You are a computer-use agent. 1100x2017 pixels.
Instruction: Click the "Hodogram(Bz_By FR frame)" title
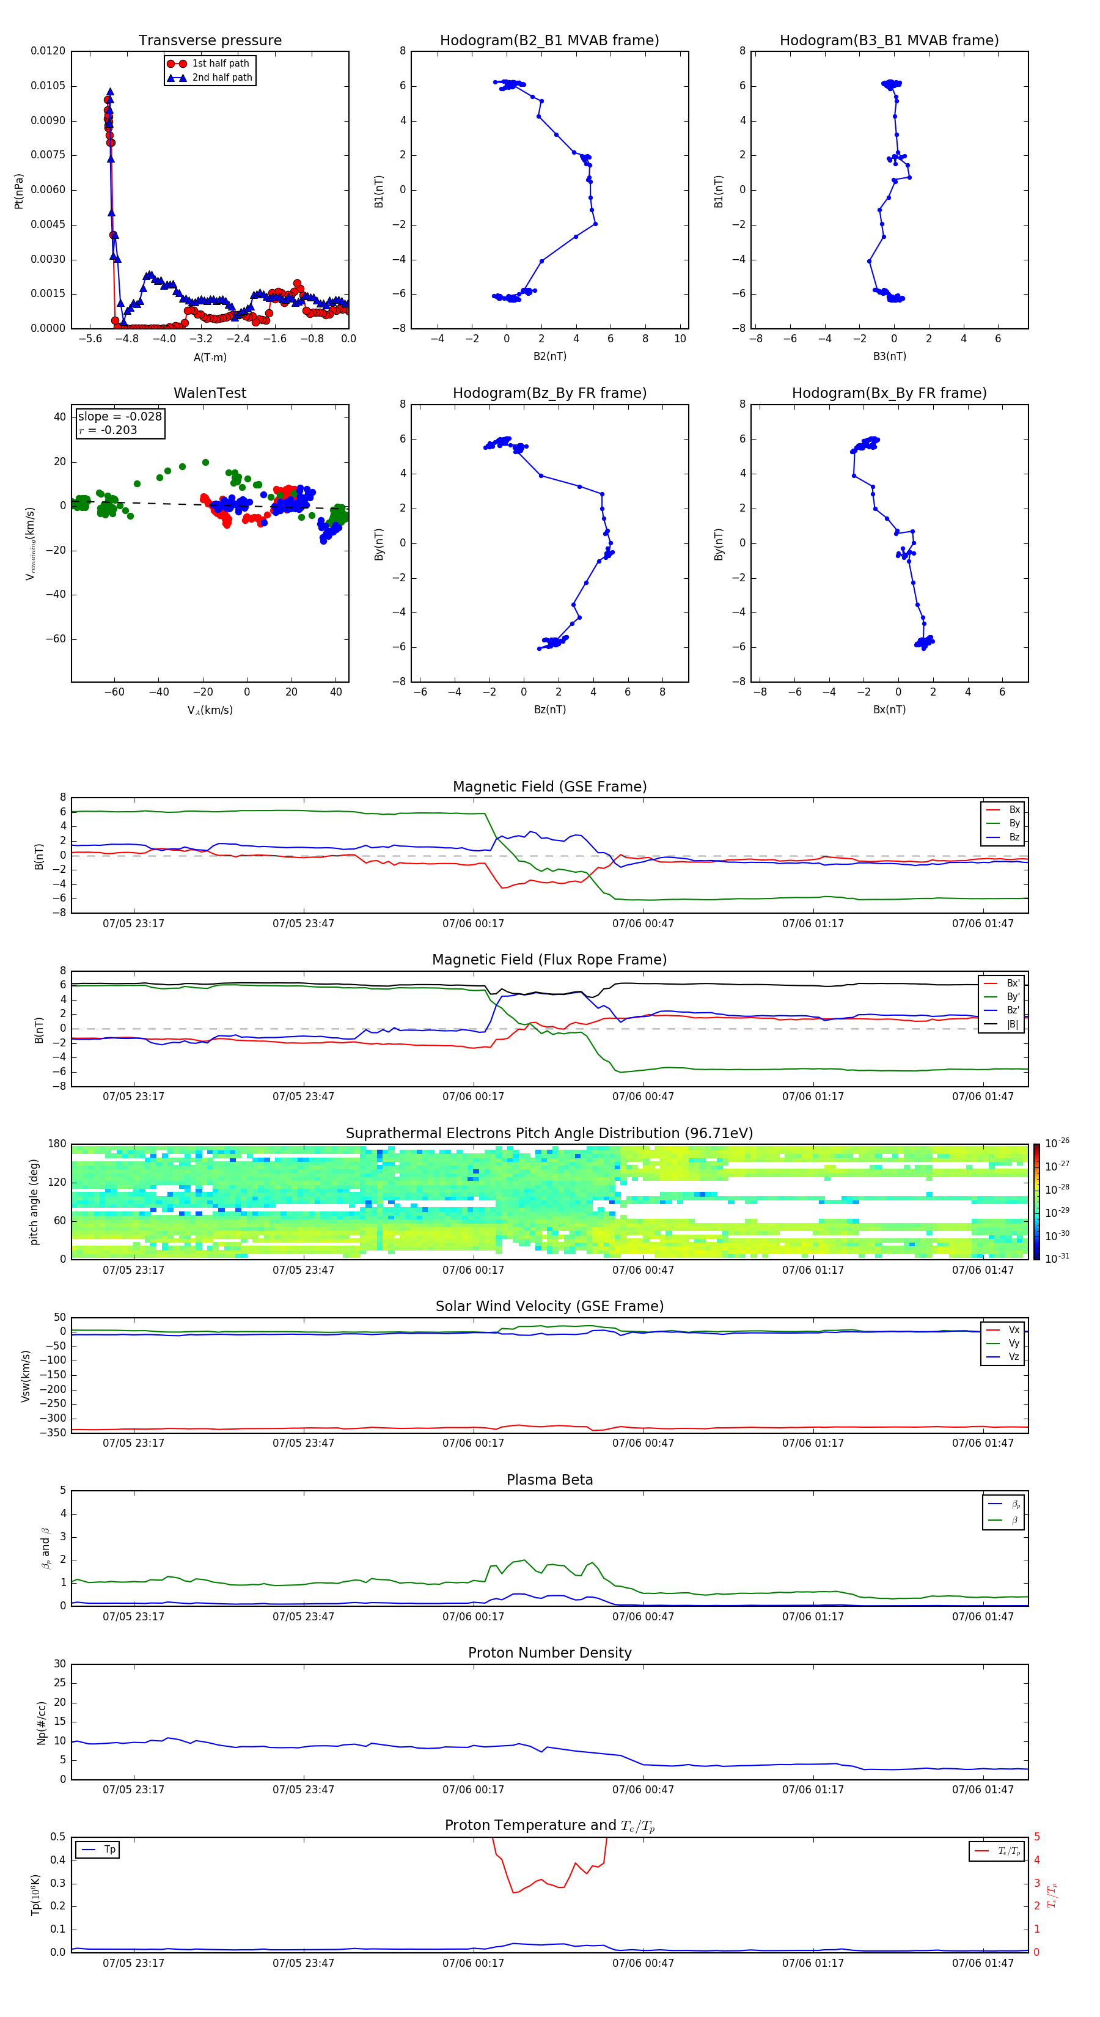click(549, 393)
